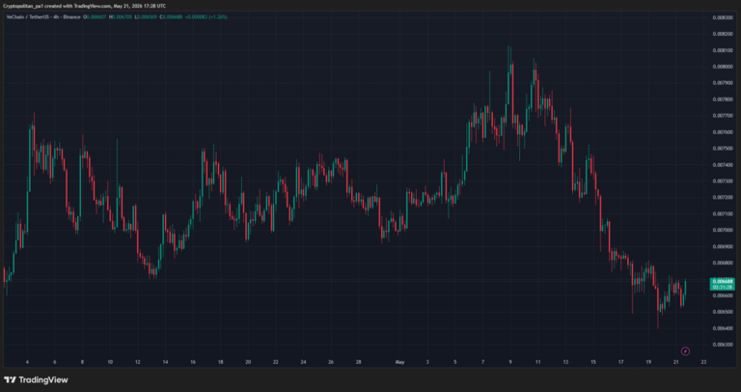Click price axis label 0.007500
The height and width of the screenshot is (392, 741).
[722, 149]
